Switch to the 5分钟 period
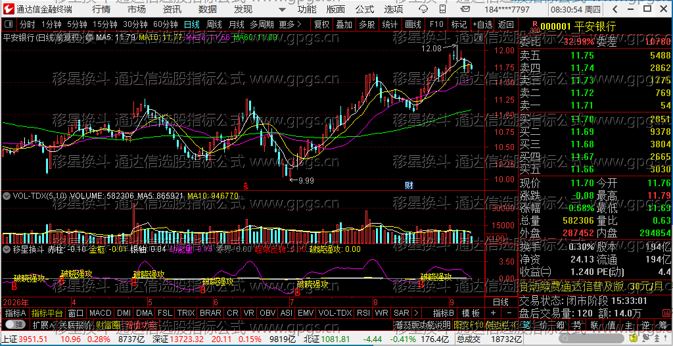 tap(77, 24)
